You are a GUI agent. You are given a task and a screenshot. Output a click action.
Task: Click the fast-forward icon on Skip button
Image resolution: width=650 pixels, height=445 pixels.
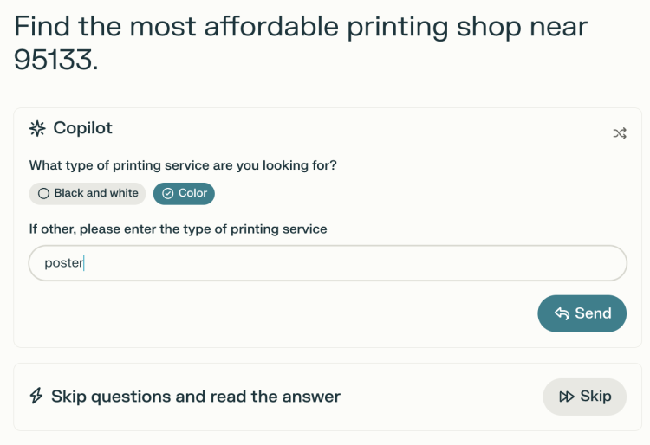tap(566, 397)
